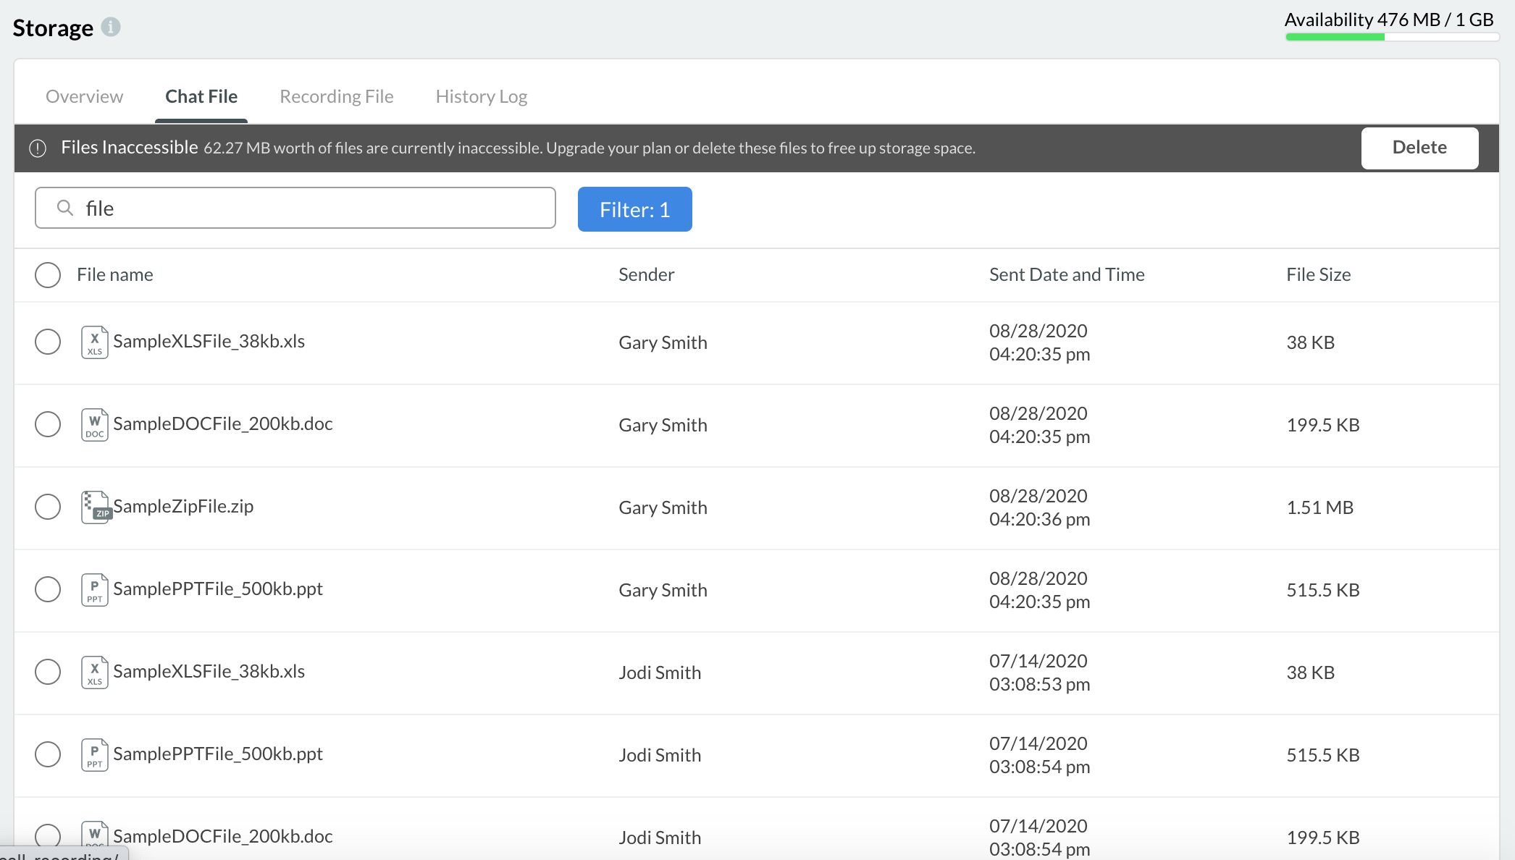The width and height of the screenshot is (1515, 860).
Task: Click the PPT icon in Jodi Smith's row
Action: tap(95, 754)
